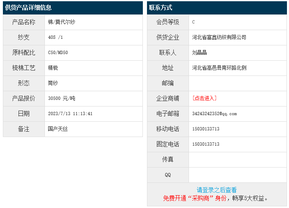Select the price 30500 元/吨
289x208 pixels.
(x=62, y=99)
